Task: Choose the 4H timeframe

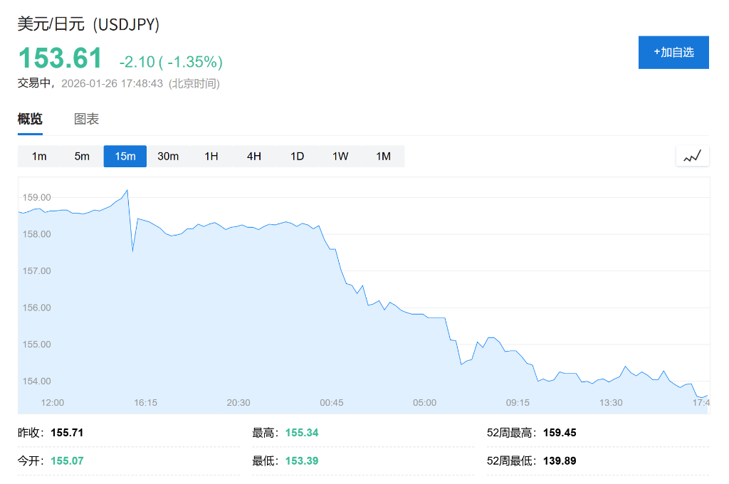Action: [254, 156]
